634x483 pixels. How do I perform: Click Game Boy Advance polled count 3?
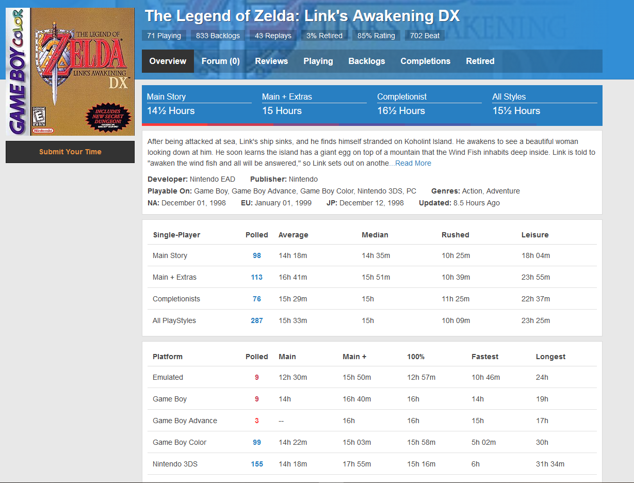[x=257, y=421]
